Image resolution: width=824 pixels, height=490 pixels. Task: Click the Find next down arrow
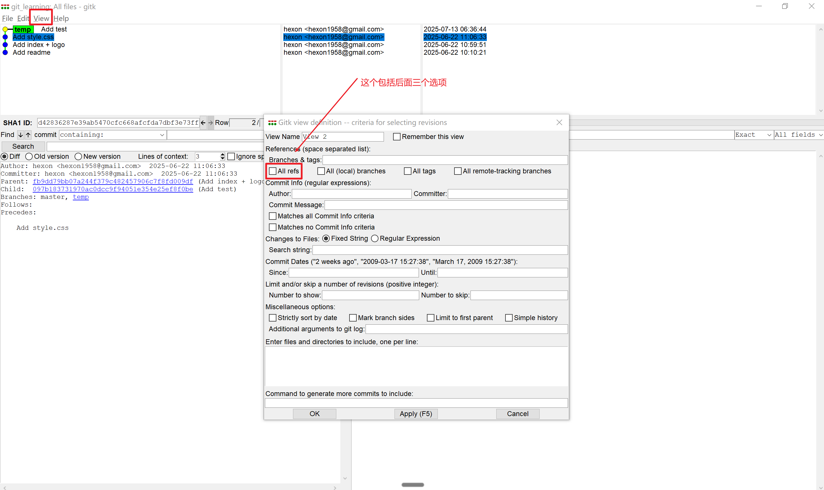tap(20, 135)
